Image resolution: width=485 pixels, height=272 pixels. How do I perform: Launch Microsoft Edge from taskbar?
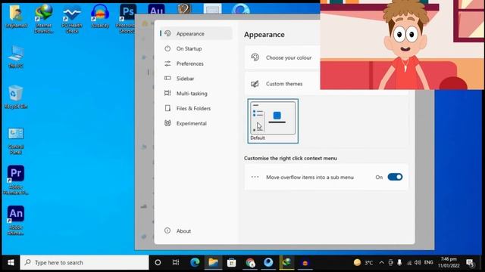195,262
